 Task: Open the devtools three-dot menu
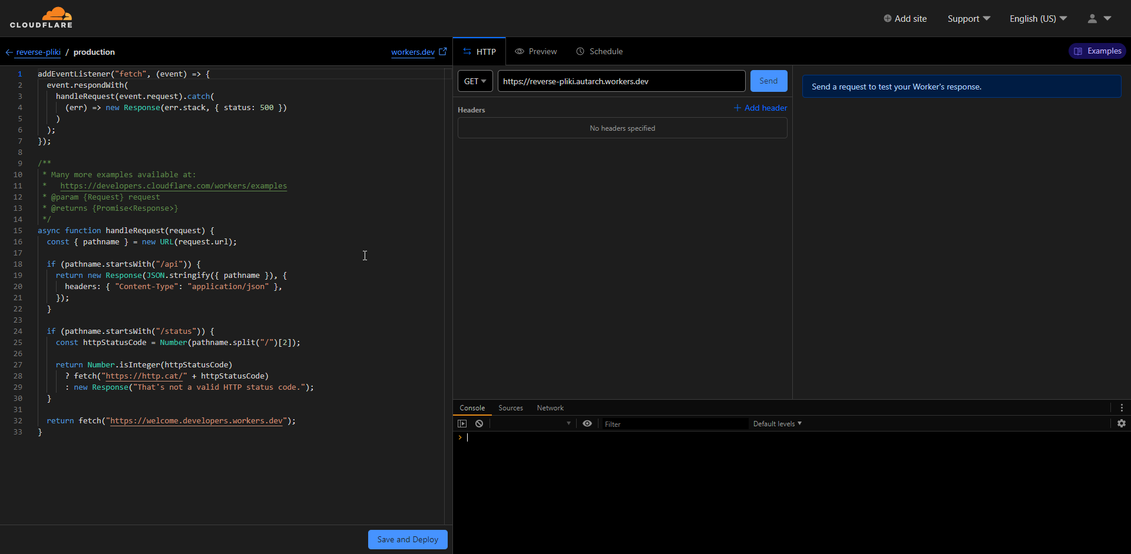1122,407
